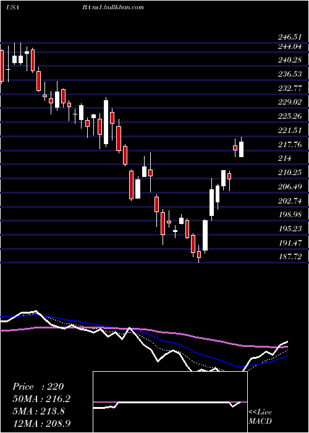309x433 pixels.
Task: Click the lowest red candlestick near 187.72
Action: coord(199,255)
